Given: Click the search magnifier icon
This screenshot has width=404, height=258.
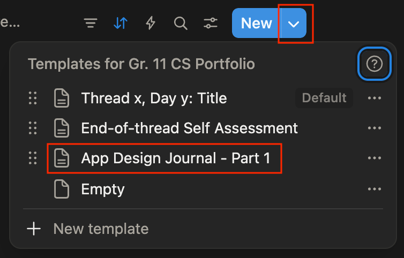Looking at the screenshot, I should click(x=181, y=24).
